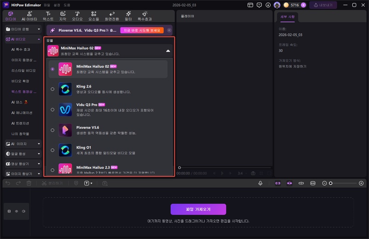Screen dimensions: 369x239
Task: Switch to the 세부 사항 details tab
Action: coord(287,17)
